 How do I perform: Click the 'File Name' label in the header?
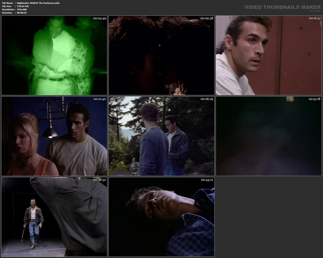click(8, 3)
